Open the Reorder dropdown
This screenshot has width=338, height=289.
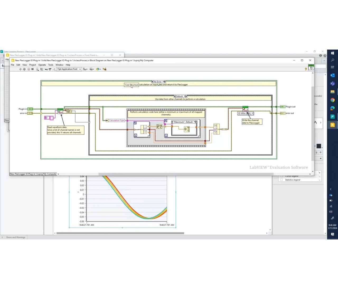[98, 69]
